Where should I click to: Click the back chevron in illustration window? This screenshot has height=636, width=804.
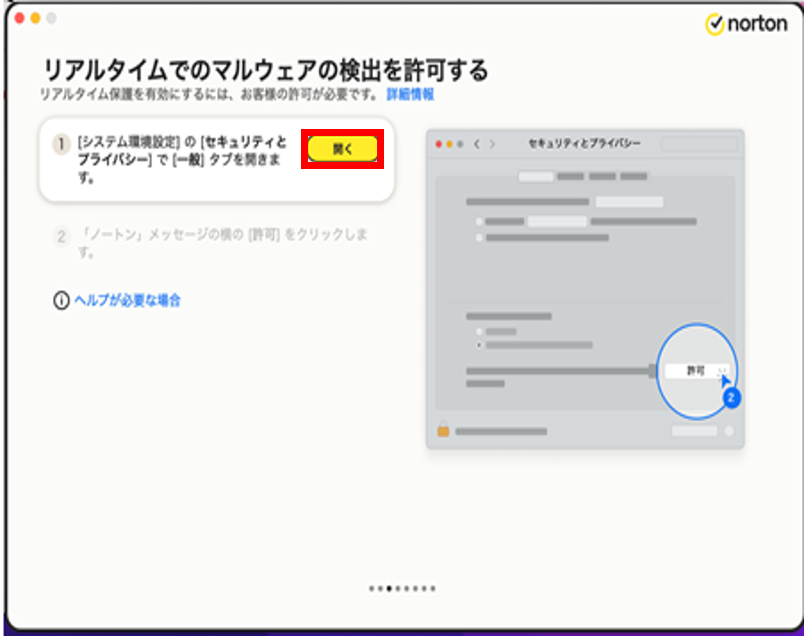pyautogui.click(x=477, y=144)
